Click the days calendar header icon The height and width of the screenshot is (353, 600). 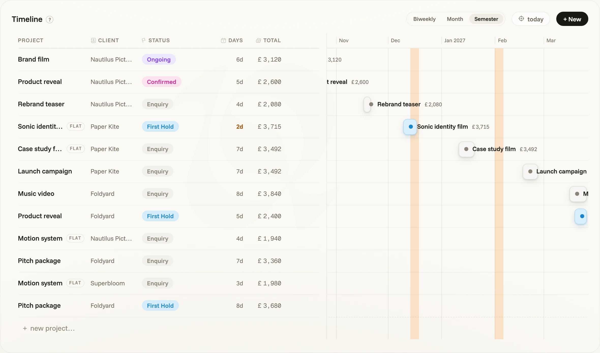point(223,40)
